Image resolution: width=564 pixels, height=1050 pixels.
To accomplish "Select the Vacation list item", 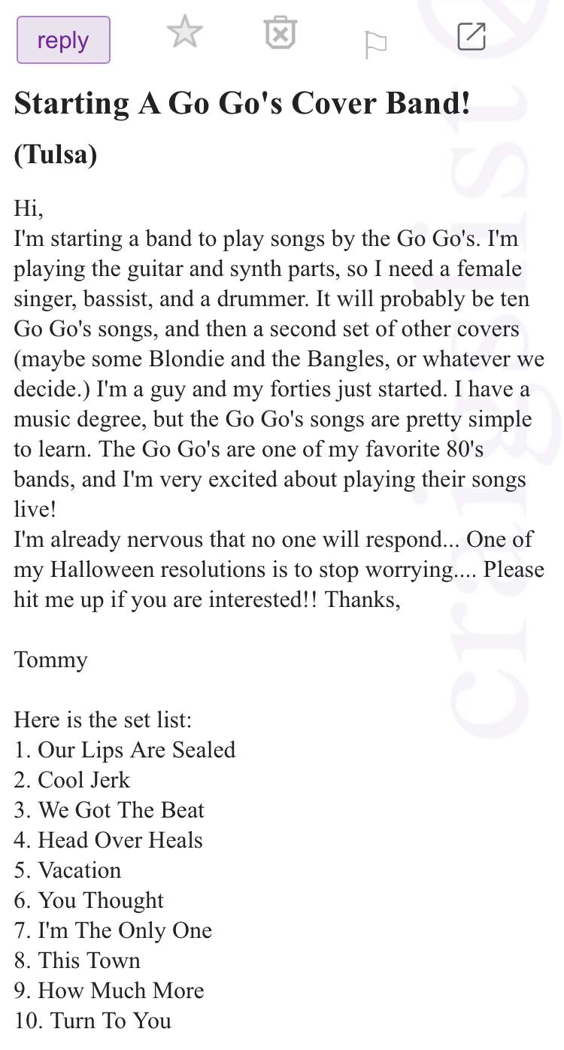I will pos(68,870).
